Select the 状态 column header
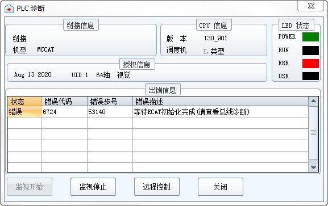This screenshot has width=328, height=206. [24, 102]
